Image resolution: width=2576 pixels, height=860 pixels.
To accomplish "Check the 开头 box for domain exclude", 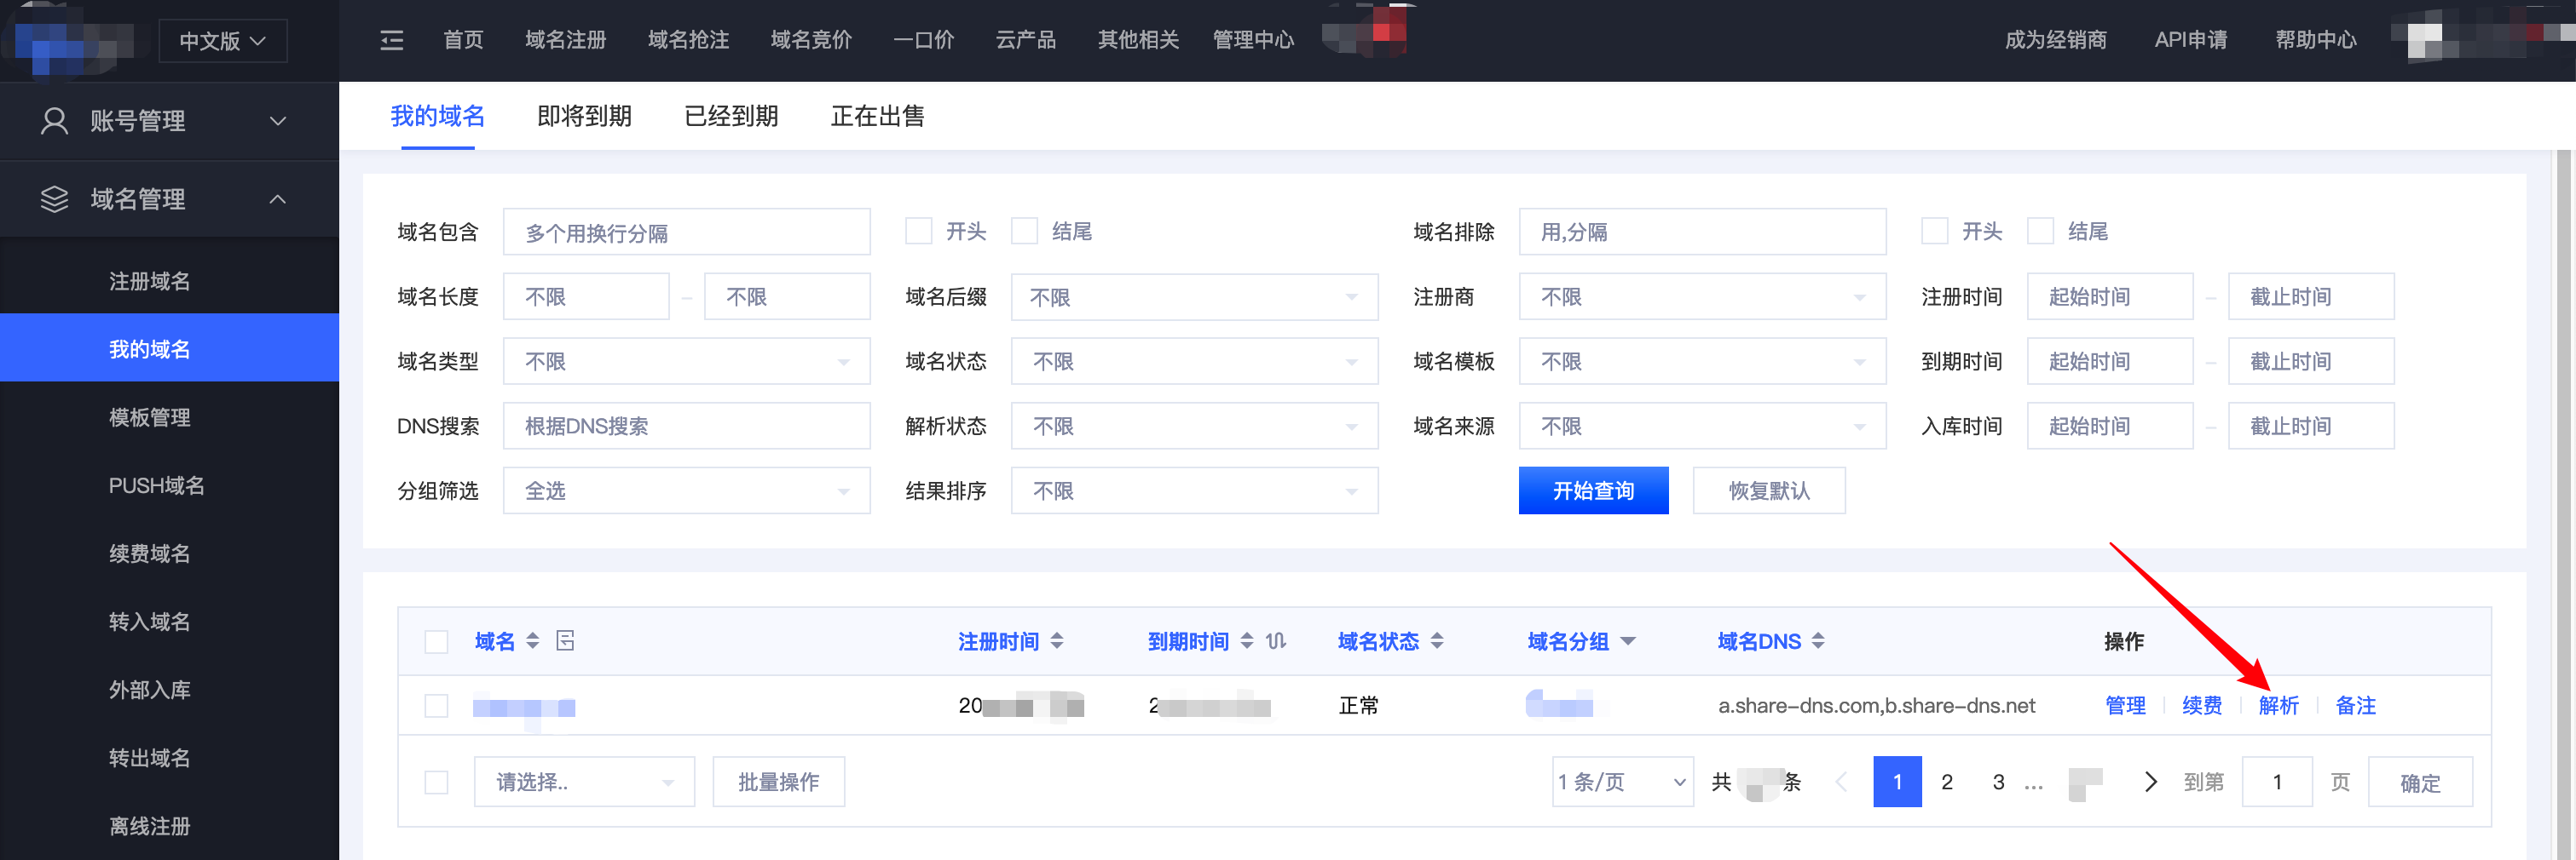I will pyautogui.click(x=1935, y=232).
